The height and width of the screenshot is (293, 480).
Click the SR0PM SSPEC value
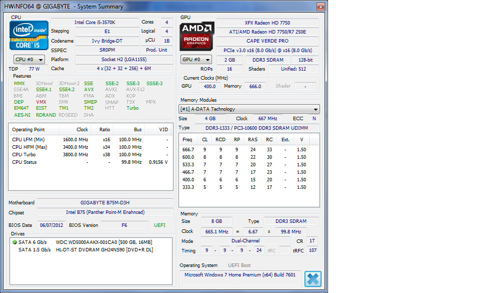tap(107, 50)
